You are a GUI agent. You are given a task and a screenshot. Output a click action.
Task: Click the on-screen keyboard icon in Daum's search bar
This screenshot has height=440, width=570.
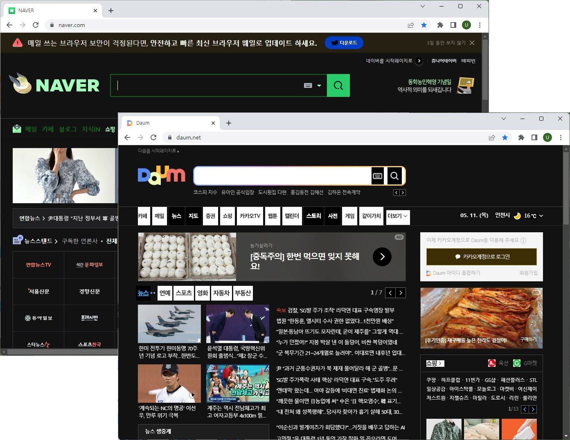point(377,175)
